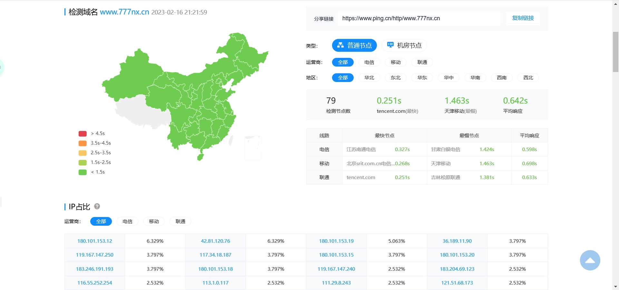Open IP 180.101.153.19 link

tap(336, 241)
